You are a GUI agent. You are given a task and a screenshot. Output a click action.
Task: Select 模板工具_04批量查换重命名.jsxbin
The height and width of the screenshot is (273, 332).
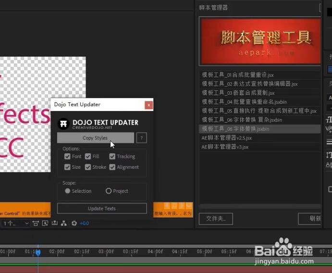pyautogui.click(x=259, y=102)
